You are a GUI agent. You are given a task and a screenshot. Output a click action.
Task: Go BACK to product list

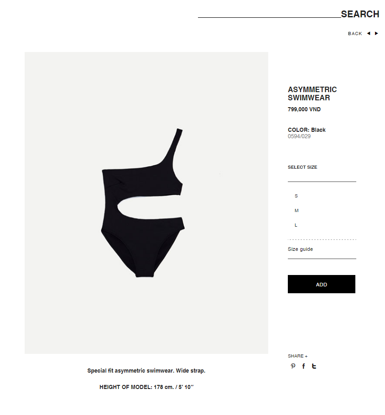pyautogui.click(x=355, y=34)
